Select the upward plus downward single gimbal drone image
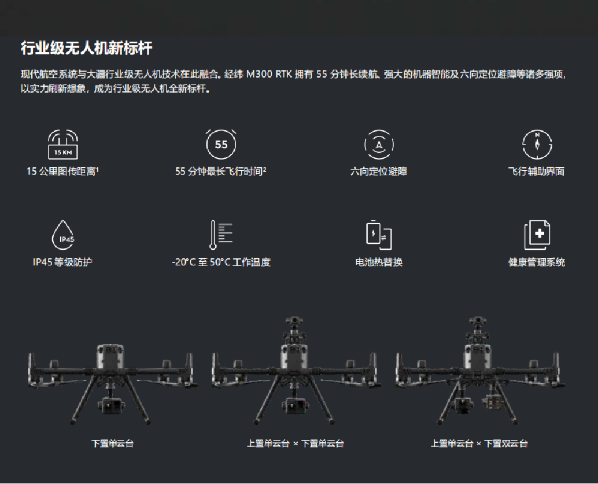Viewport: 598px width, 484px height. [296, 371]
